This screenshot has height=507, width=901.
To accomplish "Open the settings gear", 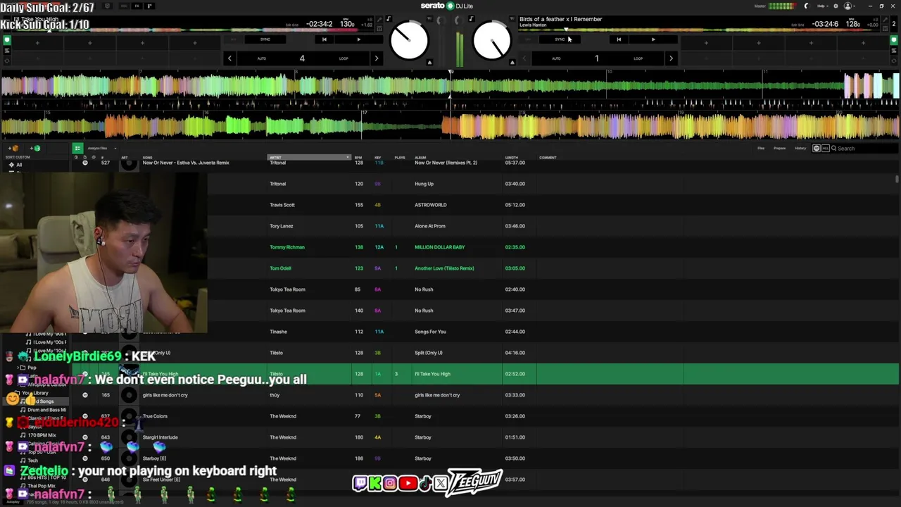I will [x=836, y=6].
